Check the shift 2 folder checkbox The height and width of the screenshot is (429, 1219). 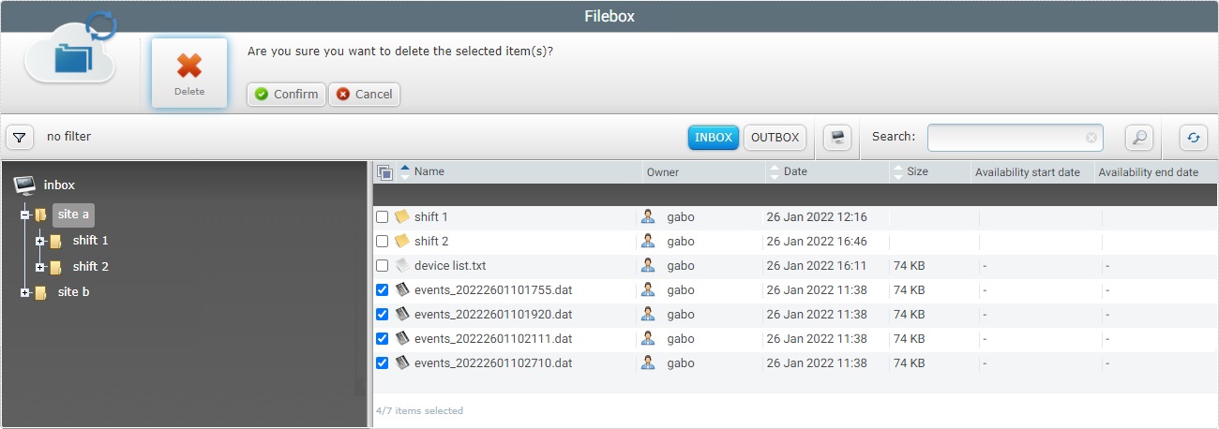coord(383,241)
